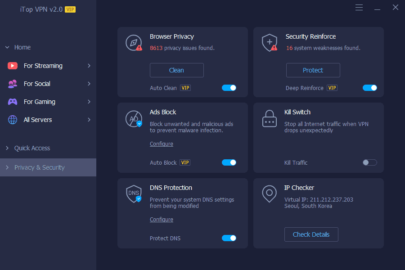Select the DNS Protection shield icon
Image resolution: width=405 pixels, height=270 pixels.
[x=134, y=193]
